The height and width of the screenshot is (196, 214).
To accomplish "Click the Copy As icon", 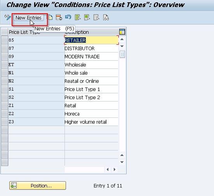I will (x=50, y=17).
